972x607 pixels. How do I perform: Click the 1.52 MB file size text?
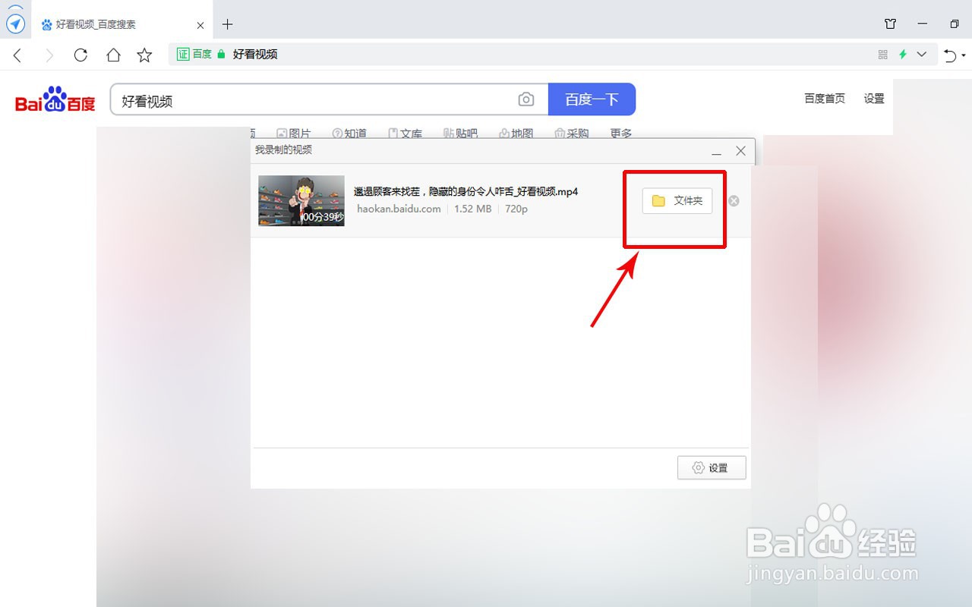(x=472, y=209)
